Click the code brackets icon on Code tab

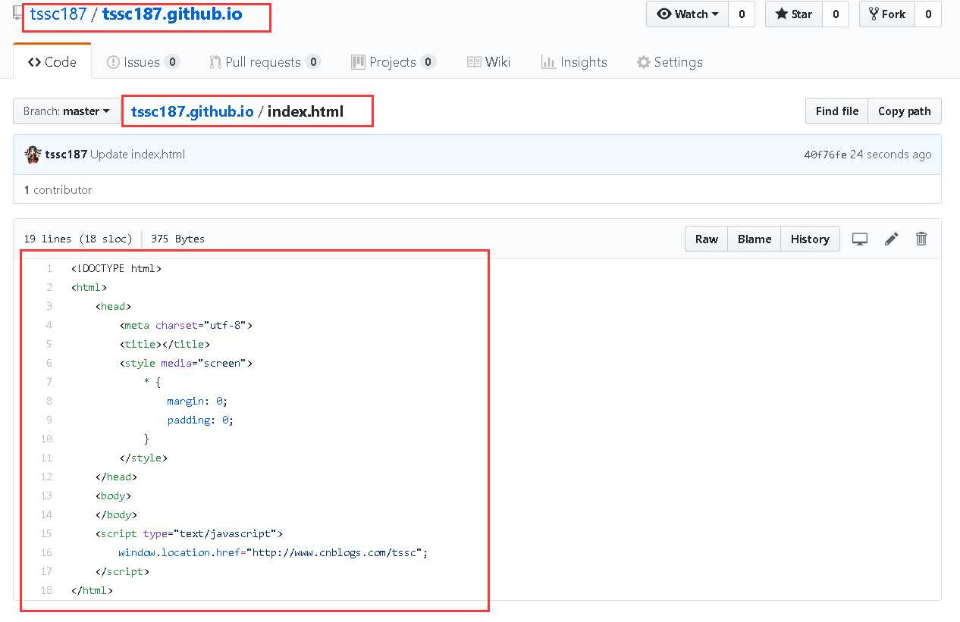coord(34,62)
